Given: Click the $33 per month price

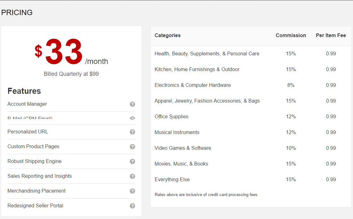Looking at the screenshot, I should 71,52.
